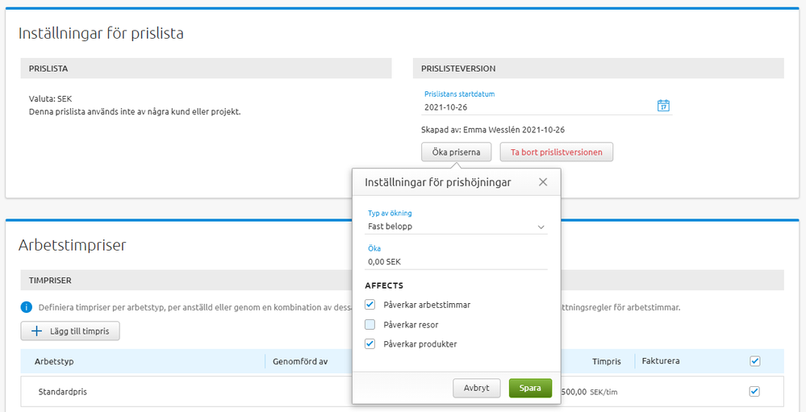
Task: Click Ta bort prislistversionen button
Action: click(556, 152)
